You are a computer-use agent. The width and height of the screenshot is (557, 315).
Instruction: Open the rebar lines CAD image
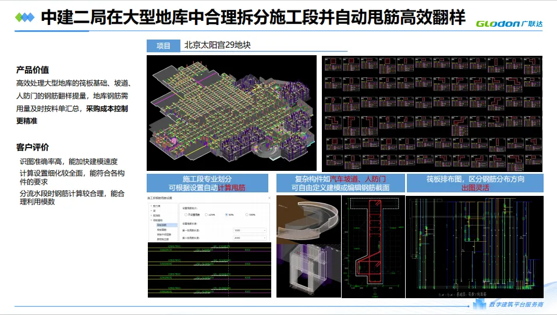click(209, 270)
